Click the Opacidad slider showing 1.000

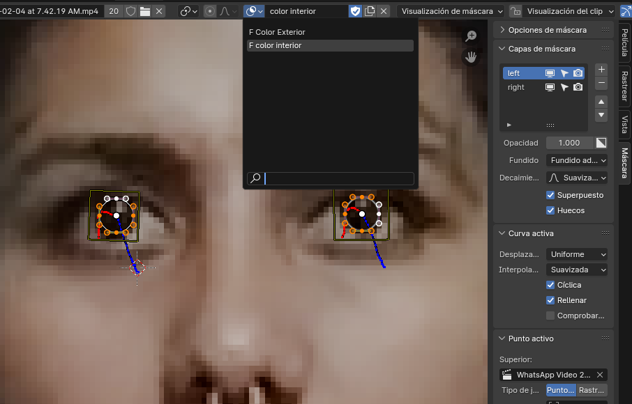[569, 143]
